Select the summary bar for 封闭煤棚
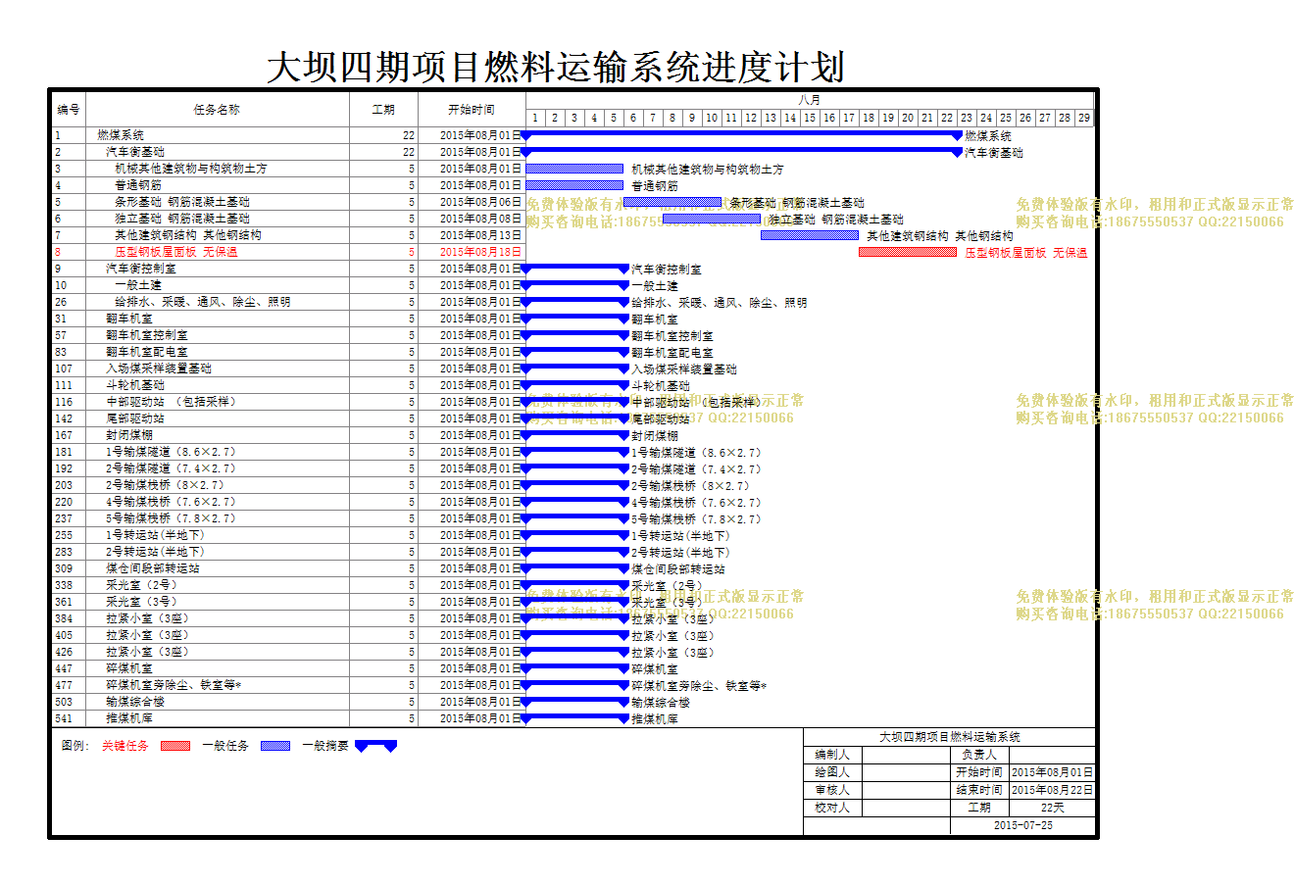1294x885 pixels. [x=575, y=435]
